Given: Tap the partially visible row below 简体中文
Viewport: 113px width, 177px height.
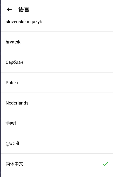Looking at the screenshot, I should pyautogui.click(x=57, y=176).
